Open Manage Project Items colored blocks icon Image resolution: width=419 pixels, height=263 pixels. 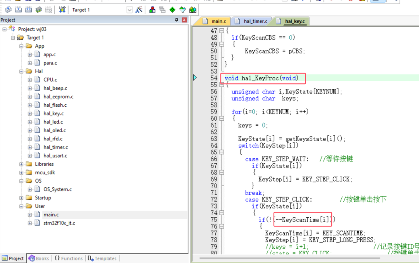(x=152, y=10)
